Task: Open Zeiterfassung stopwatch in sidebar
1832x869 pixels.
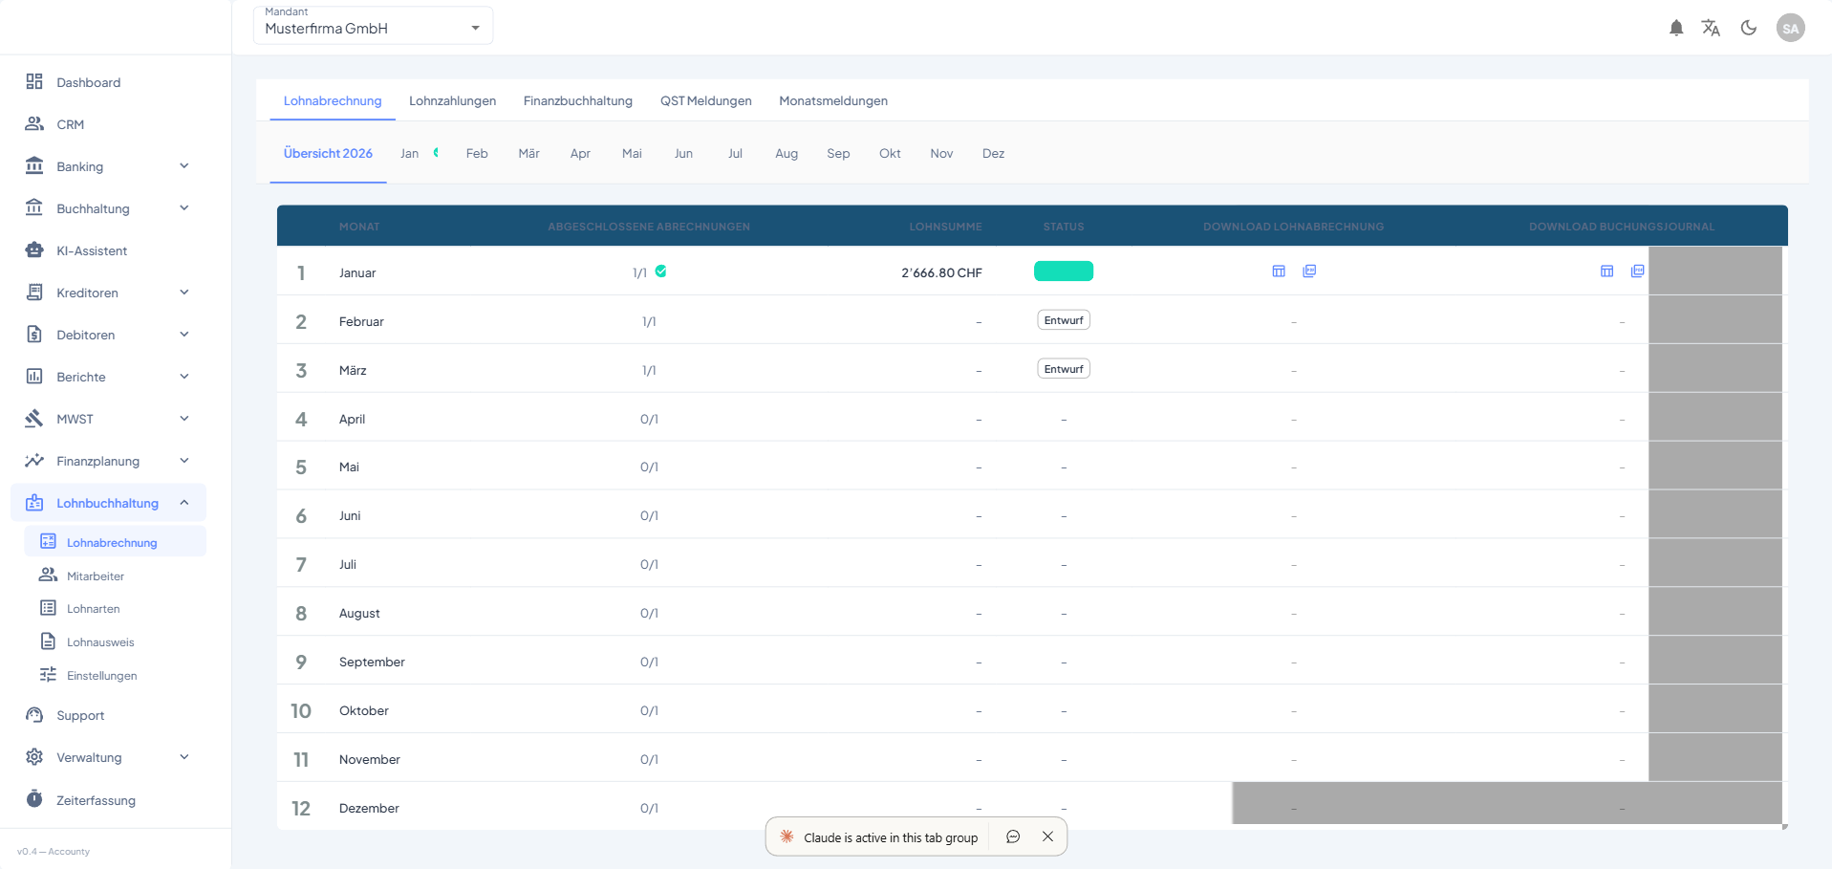Action: point(34,799)
